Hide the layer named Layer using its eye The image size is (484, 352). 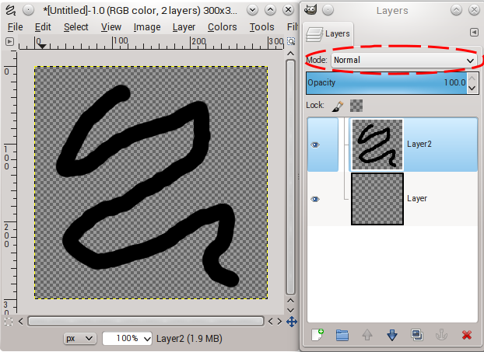(x=315, y=199)
